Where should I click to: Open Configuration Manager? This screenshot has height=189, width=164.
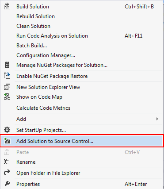[x=46, y=55]
